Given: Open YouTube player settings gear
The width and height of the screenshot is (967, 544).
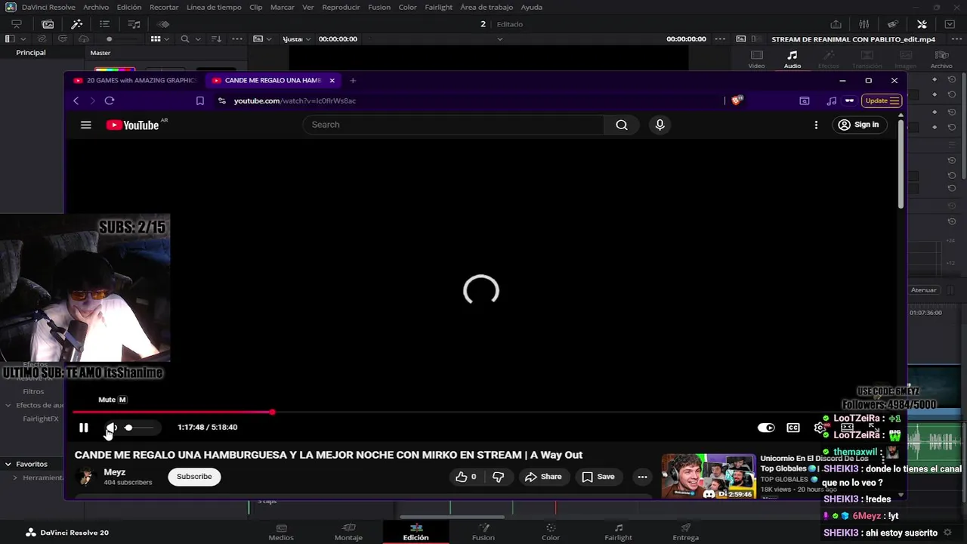Looking at the screenshot, I should coord(820,428).
